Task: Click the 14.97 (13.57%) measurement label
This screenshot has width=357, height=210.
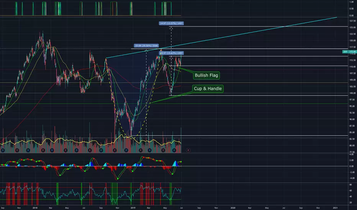Action: (x=171, y=23)
